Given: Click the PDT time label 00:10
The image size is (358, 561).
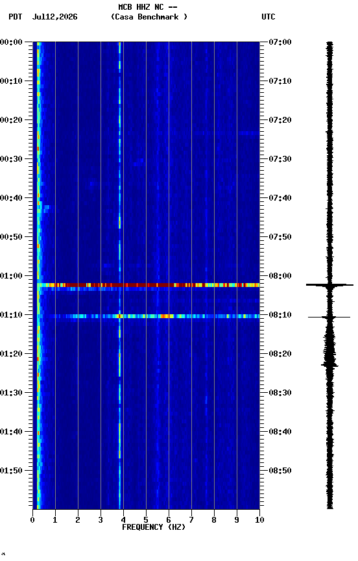Looking at the screenshot, I should pyautogui.click(x=11, y=81).
